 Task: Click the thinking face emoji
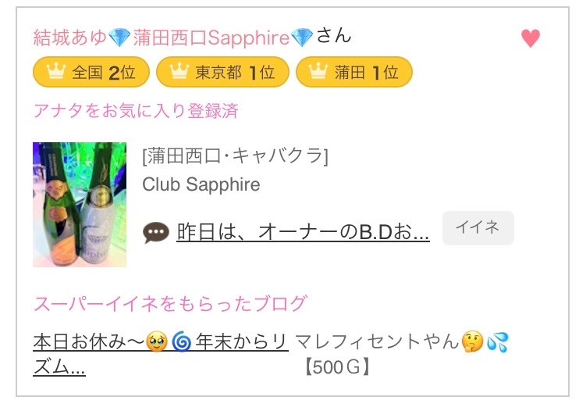(x=472, y=341)
